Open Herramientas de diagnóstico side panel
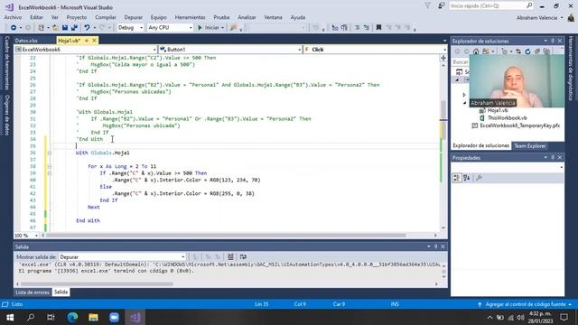This screenshot has width=578, height=325. point(571,69)
